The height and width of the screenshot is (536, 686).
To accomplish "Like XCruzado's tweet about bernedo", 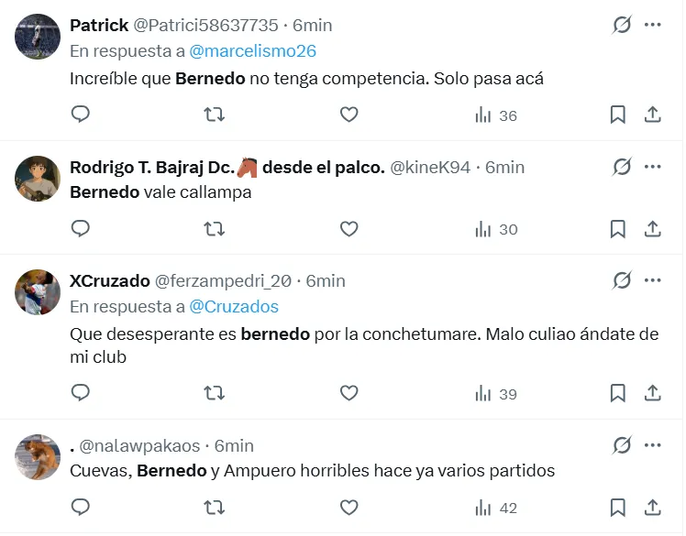I will [349, 393].
